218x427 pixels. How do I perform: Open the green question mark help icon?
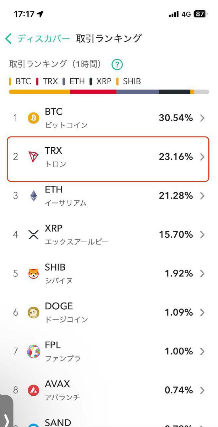pyautogui.click(x=117, y=65)
